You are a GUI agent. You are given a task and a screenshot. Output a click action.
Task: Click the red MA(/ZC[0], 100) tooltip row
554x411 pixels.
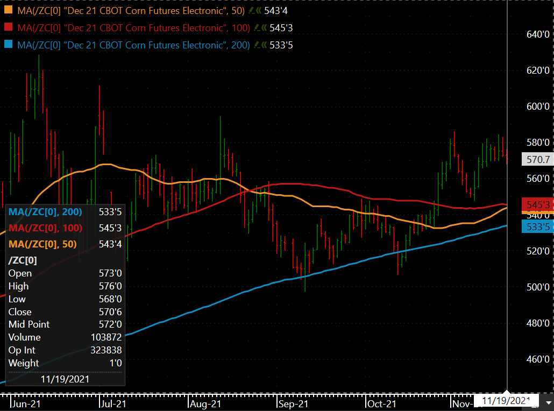coord(65,228)
